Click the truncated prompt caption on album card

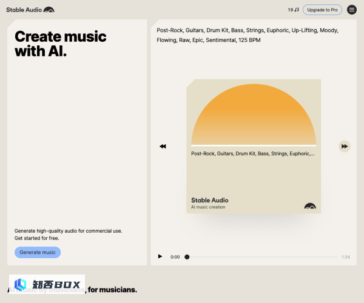(x=253, y=154)
